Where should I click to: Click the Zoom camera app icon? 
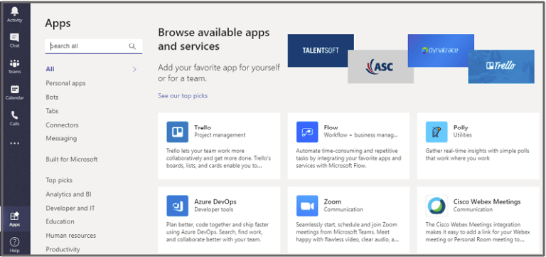tap(307, 206)
